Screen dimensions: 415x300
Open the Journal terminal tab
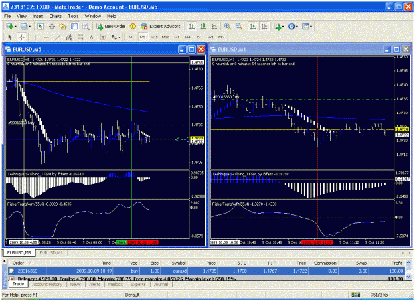[161, 284]
